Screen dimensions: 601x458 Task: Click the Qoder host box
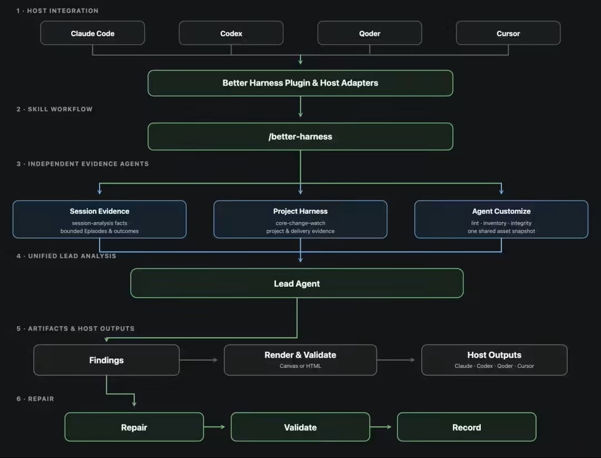(370, 33)
